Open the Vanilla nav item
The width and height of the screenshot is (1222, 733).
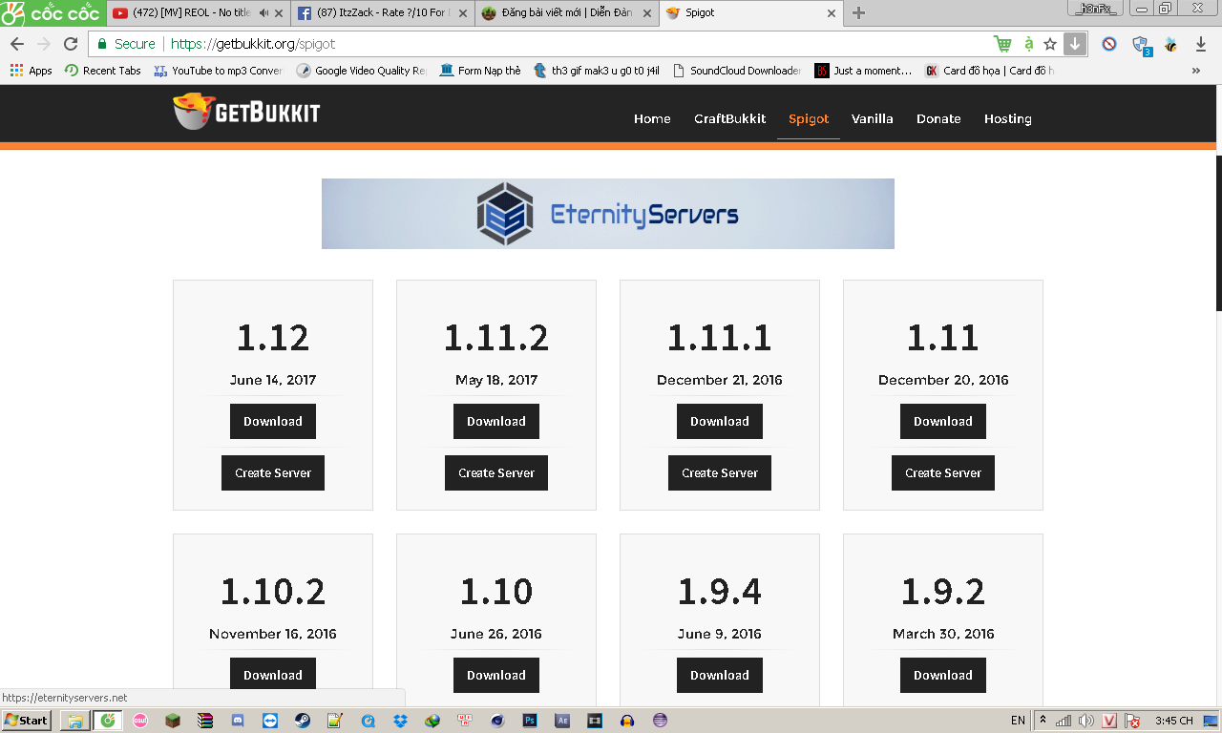pos(873,119)
